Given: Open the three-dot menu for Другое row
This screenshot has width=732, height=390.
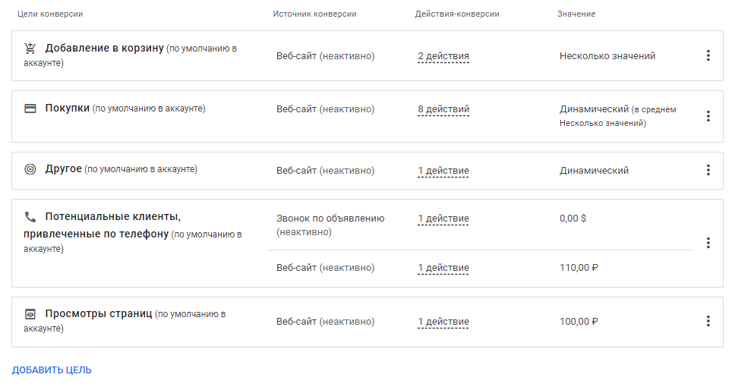Looking at the screenshot, I should 708,170.
